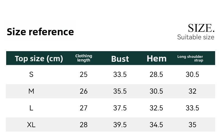Screen dimensions: 221x135
Task: Select the 'Top size (cm)' column header
Action: point(39,59)
